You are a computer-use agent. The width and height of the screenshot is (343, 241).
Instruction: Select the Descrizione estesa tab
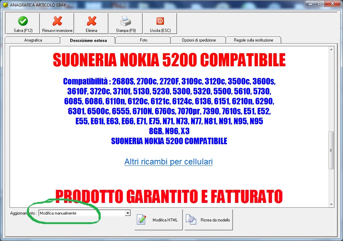[88, 40]
